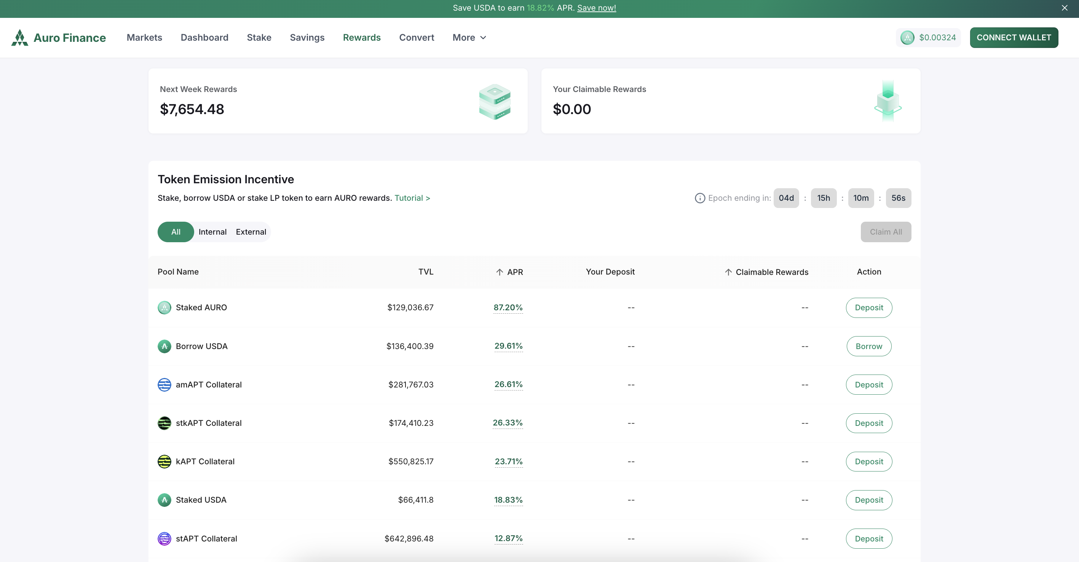Click the Connect Wallet button
The image size is (1079, 562).
(x=1014, y=38)
